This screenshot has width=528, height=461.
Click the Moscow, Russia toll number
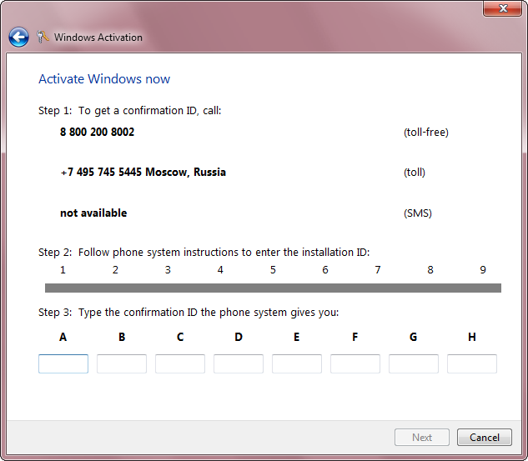[x=143, y=173]
